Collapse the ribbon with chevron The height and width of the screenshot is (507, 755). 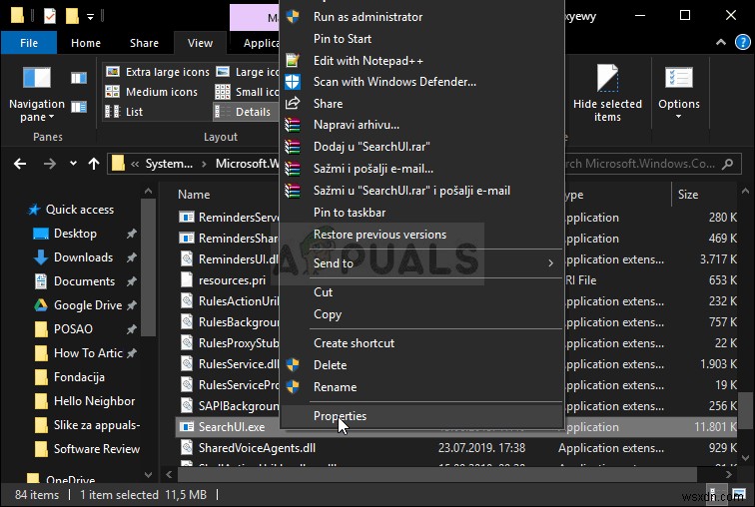point(721,42)
